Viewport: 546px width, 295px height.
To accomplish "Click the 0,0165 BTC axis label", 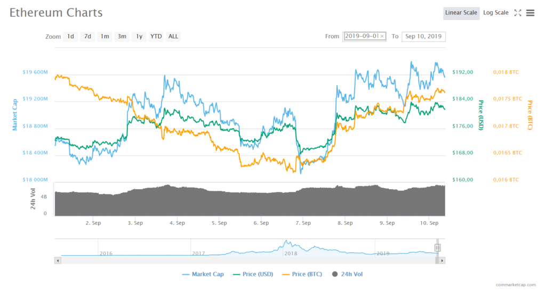I will pos(508,153).
